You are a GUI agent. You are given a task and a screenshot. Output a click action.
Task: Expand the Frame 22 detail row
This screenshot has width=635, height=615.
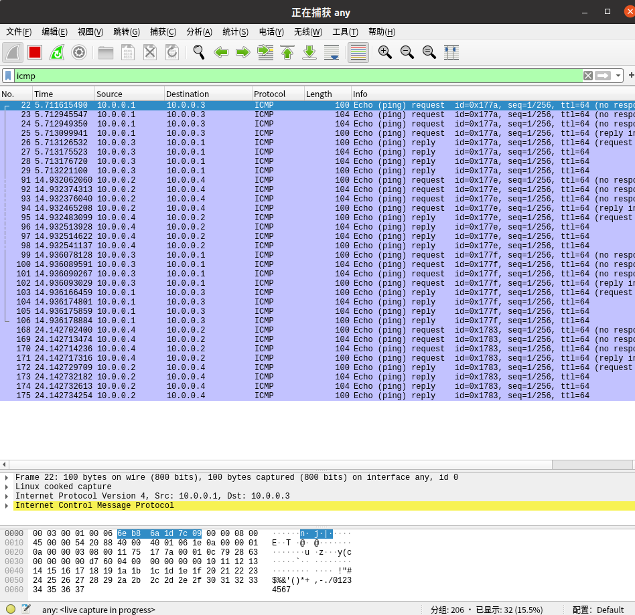tap(7, 477)
